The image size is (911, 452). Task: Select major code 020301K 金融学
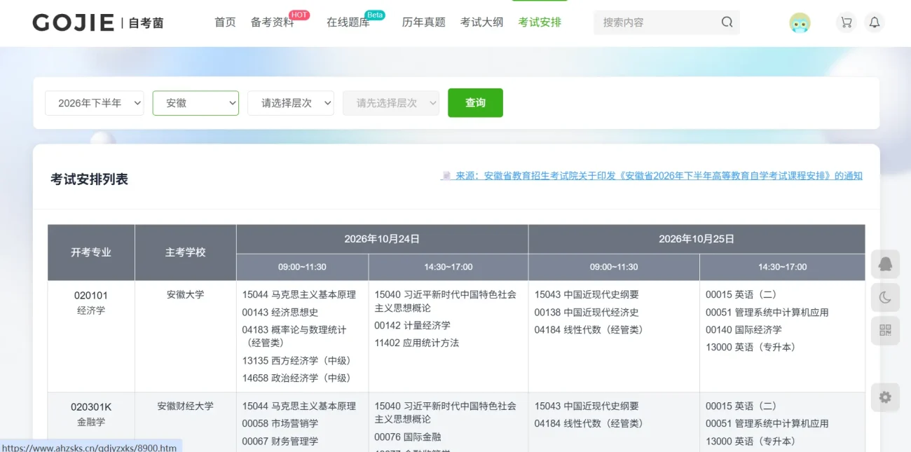click(91, 414)
